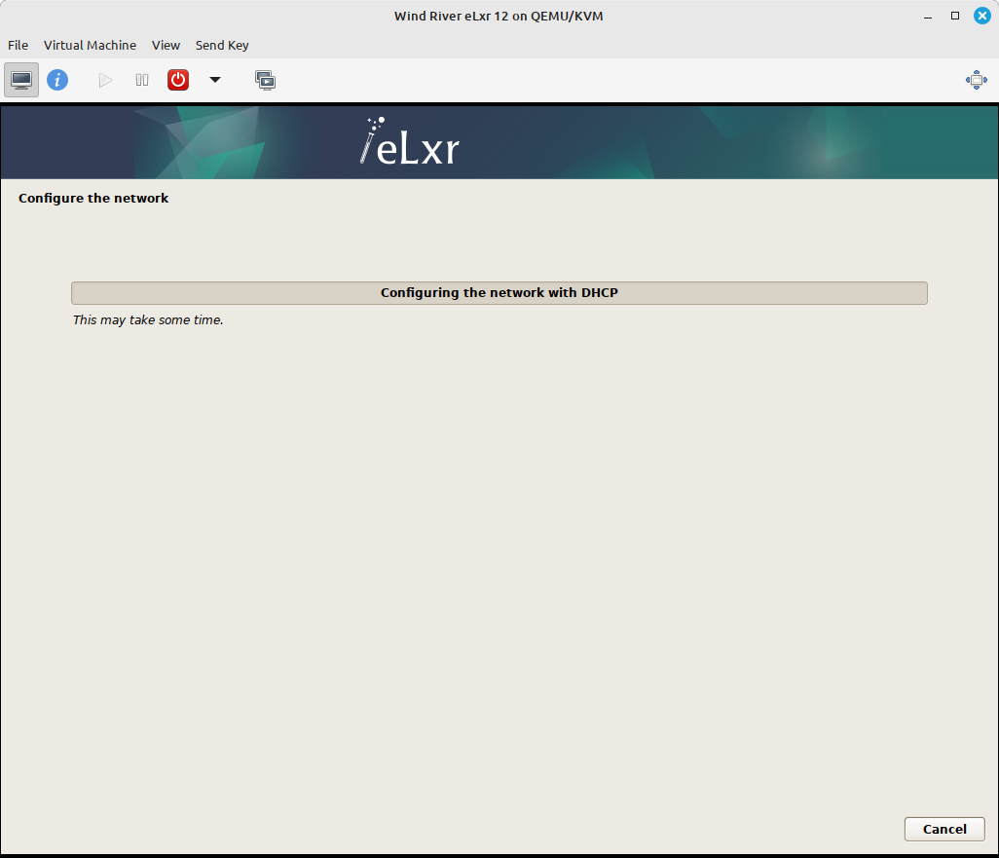
Task: Shut down the virtual machine
Action: point(177,79)
